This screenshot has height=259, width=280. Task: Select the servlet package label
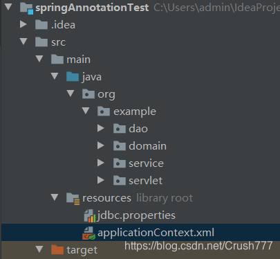click(x=146, y=181)
